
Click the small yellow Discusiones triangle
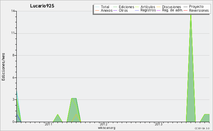click(x=76, y=118)
